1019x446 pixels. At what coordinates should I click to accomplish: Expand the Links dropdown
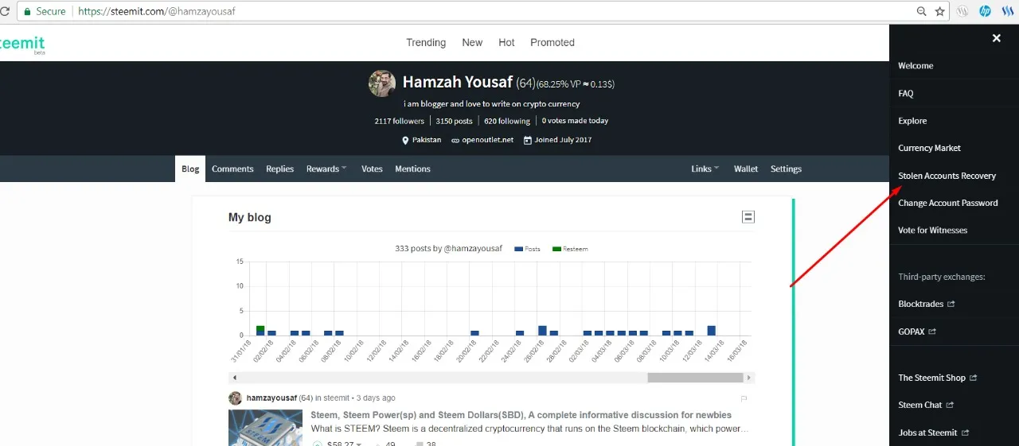click(705, 169)
